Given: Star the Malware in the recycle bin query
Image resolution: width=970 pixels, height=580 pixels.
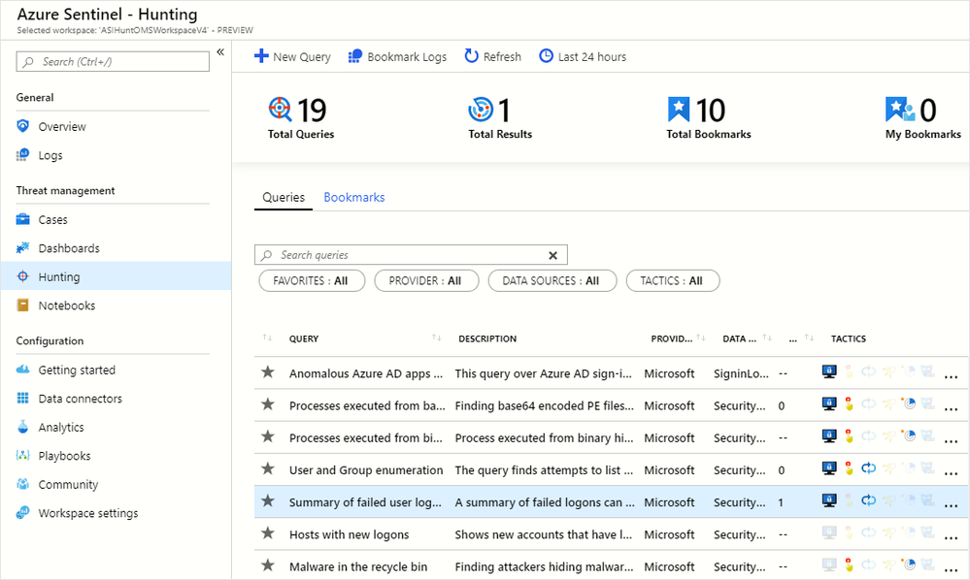Looking at the screenshot, I should (267, 564).
